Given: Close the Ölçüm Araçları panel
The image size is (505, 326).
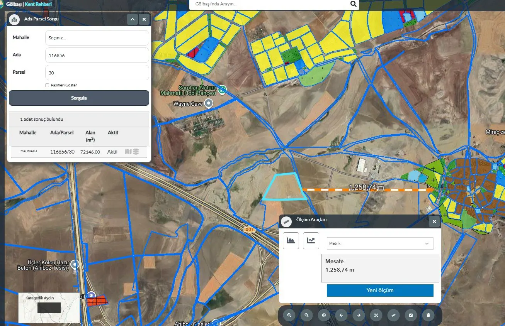Looking at the screenshot, I should [434, 221].
